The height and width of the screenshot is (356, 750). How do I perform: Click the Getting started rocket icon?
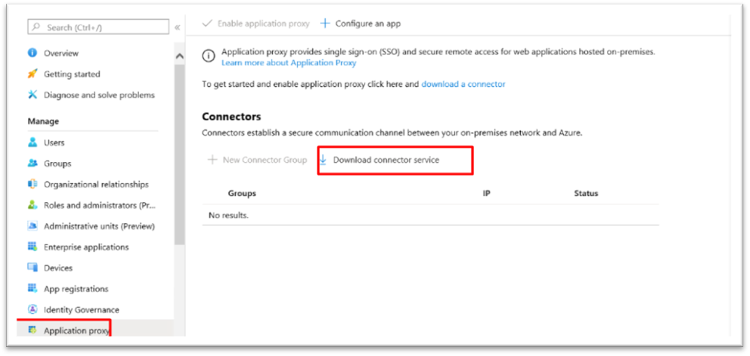33,74
